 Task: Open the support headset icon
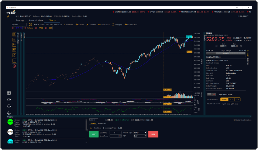pyautogui.click(x=9, y=106)
